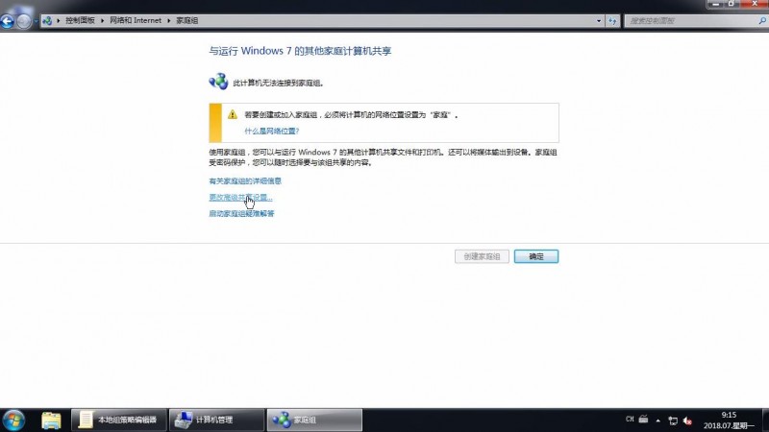The height and width of the screenshot is (432, 769).
Task: Open Windows Explorer from the taskbar
Action: [x=51, y=420]
